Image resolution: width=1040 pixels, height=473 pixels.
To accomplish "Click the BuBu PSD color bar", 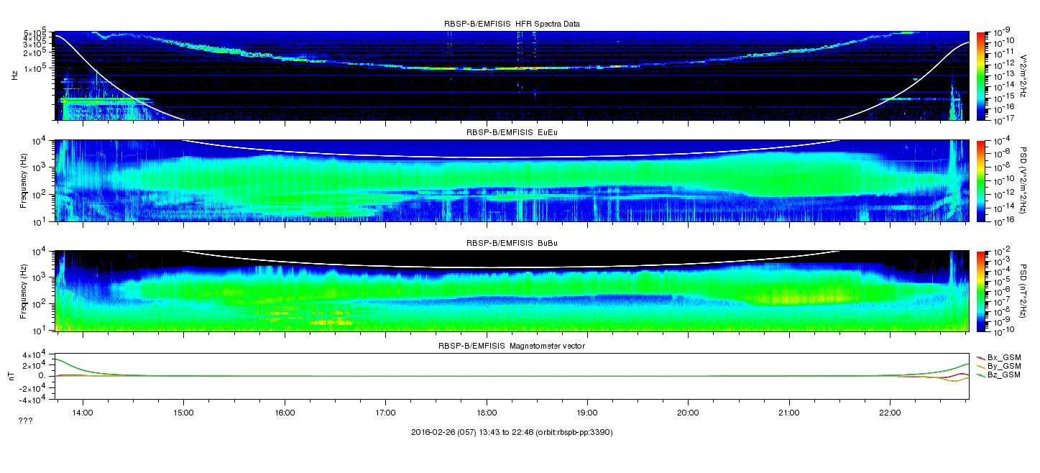I will (980, 291).
